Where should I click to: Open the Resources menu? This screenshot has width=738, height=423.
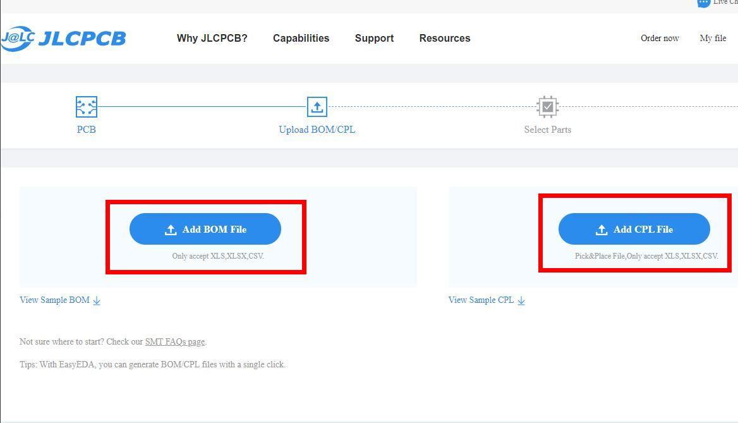point(445,38)
